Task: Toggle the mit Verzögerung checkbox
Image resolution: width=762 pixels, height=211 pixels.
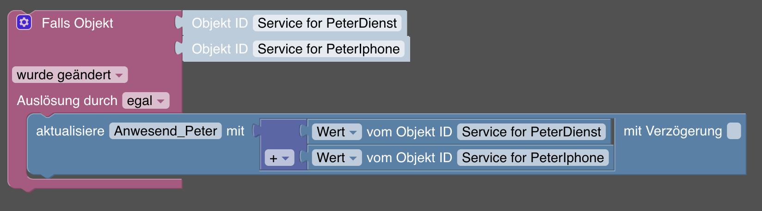Action: [734, 131]
